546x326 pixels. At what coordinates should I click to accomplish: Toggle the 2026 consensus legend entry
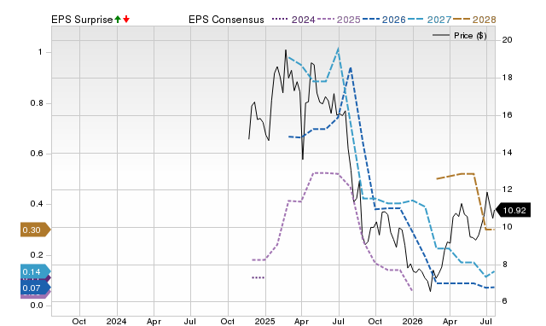(384, 20)
